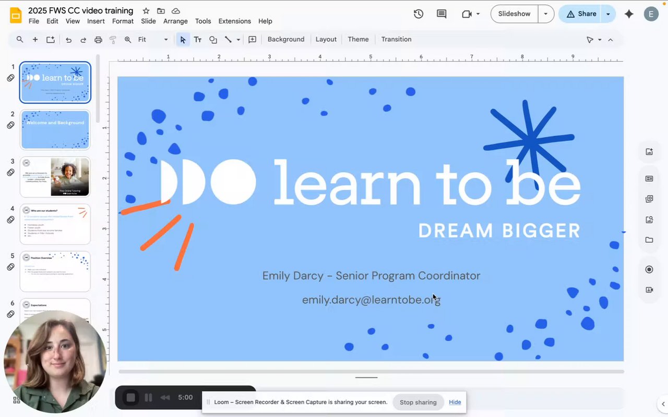This screenshot has height=417, width=668.
Task: Open the Arrange menu
Action: pyautogui.click(x=175, y=21)
